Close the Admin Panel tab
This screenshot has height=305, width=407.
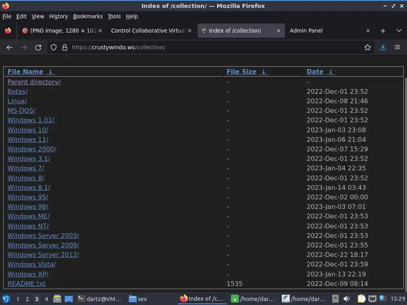(368, 31)
